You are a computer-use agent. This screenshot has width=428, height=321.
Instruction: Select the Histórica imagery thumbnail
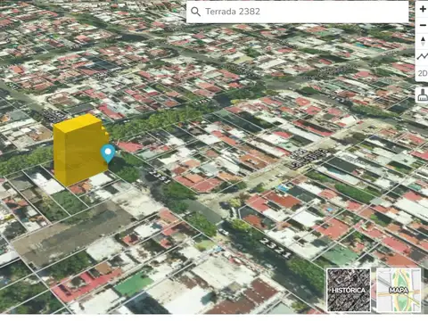(349, 290)
